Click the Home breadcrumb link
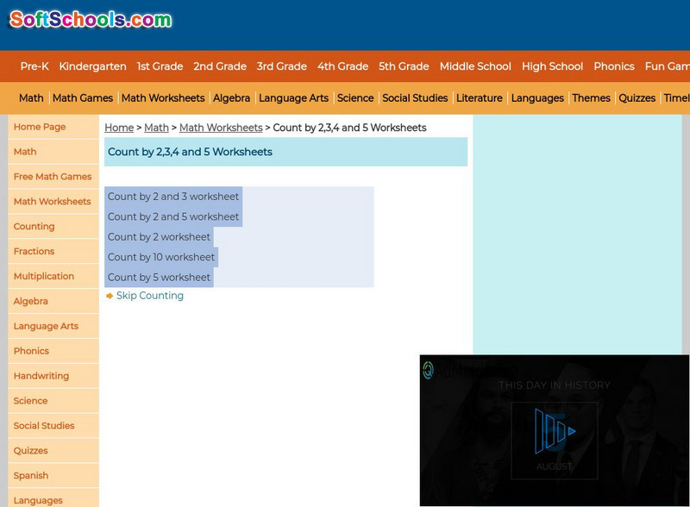The image size is (690, 507). click(x=119, y=128)
